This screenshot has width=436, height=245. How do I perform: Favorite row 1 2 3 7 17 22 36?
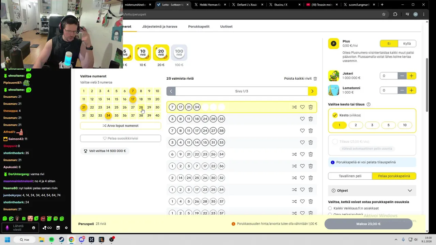pos(302,166)
